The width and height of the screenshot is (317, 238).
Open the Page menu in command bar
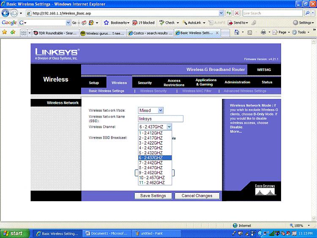point(281,32)
